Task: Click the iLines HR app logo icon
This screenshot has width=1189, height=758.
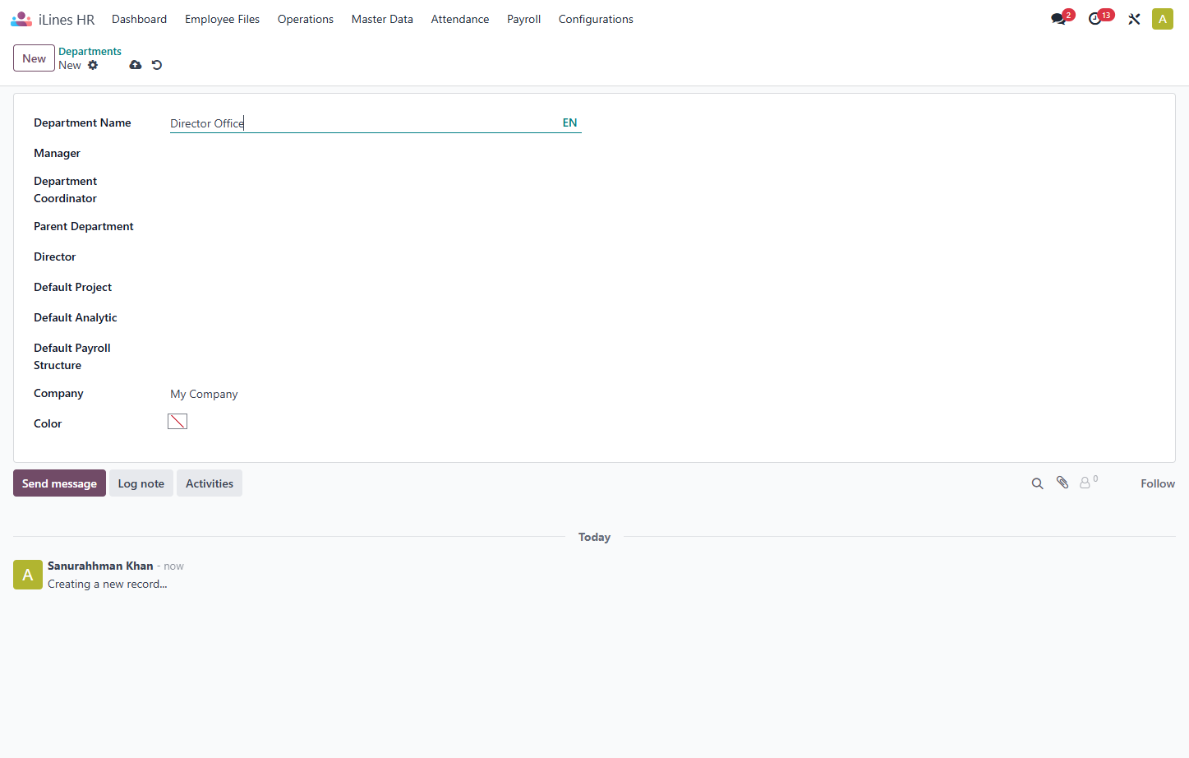Action: click(x=21, y=19)
